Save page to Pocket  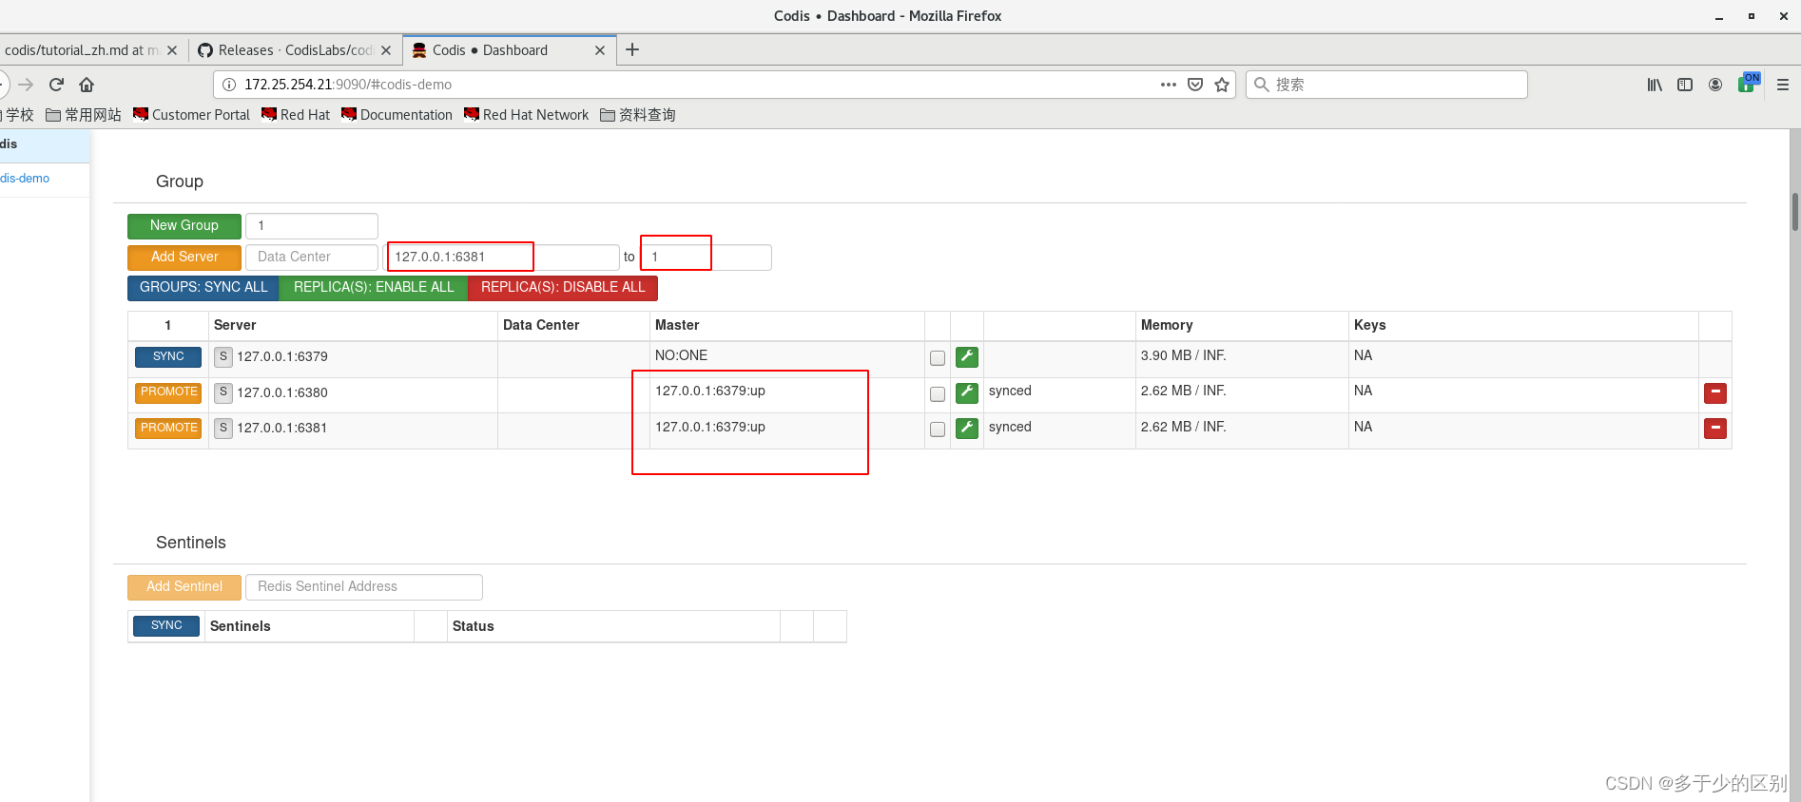click(x=1195, y=85)
